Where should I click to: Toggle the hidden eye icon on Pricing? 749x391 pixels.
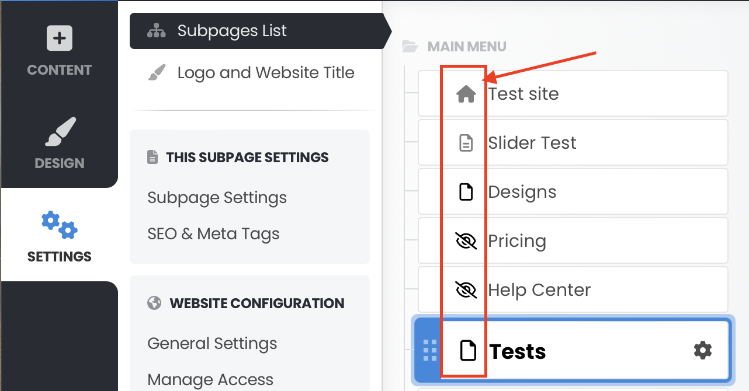tap(466, 241)
